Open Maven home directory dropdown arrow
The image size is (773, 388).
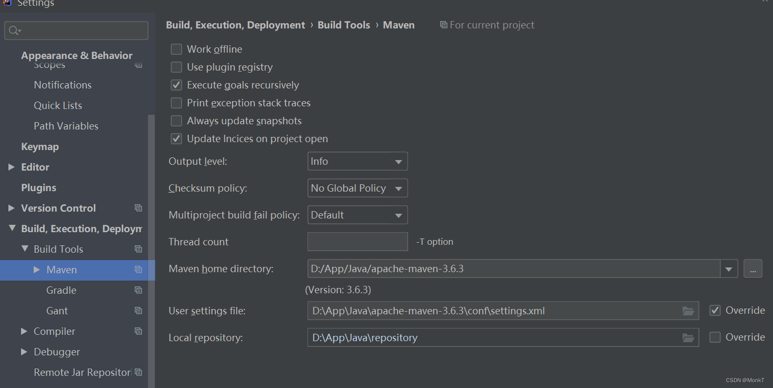(x=729, y=269)
